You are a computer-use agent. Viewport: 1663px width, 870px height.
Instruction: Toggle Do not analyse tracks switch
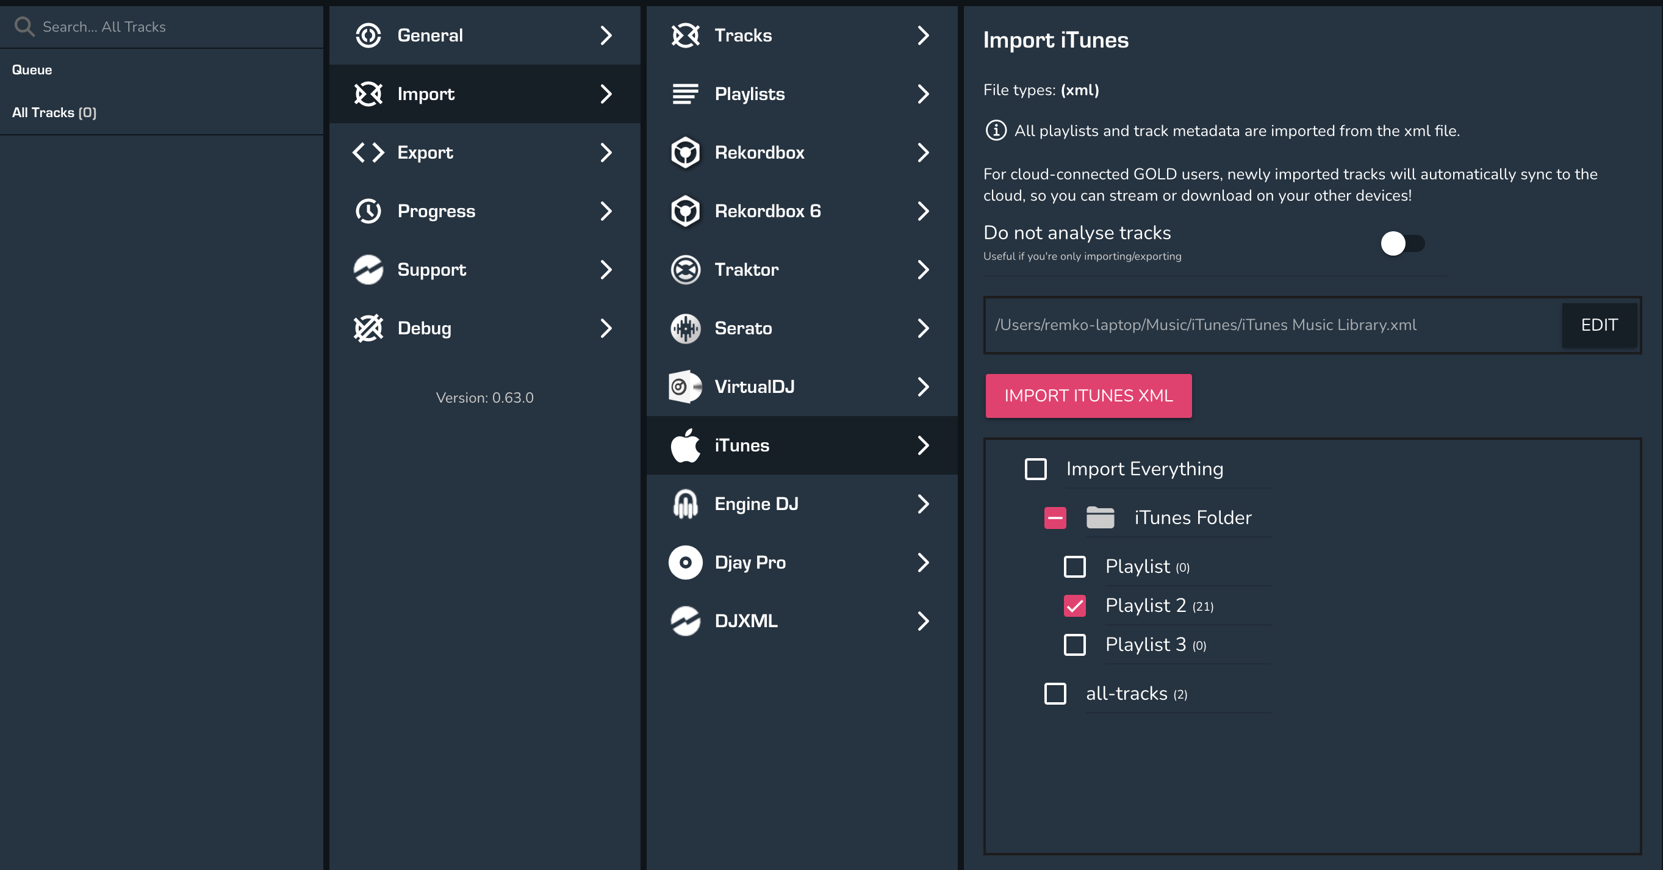[1402, 243]
